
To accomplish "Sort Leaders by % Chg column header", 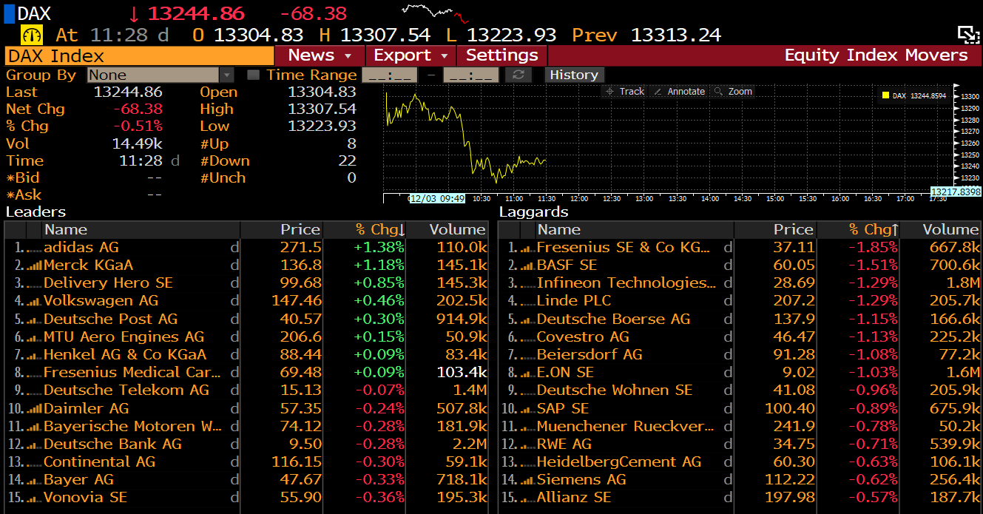I will 364,230.
